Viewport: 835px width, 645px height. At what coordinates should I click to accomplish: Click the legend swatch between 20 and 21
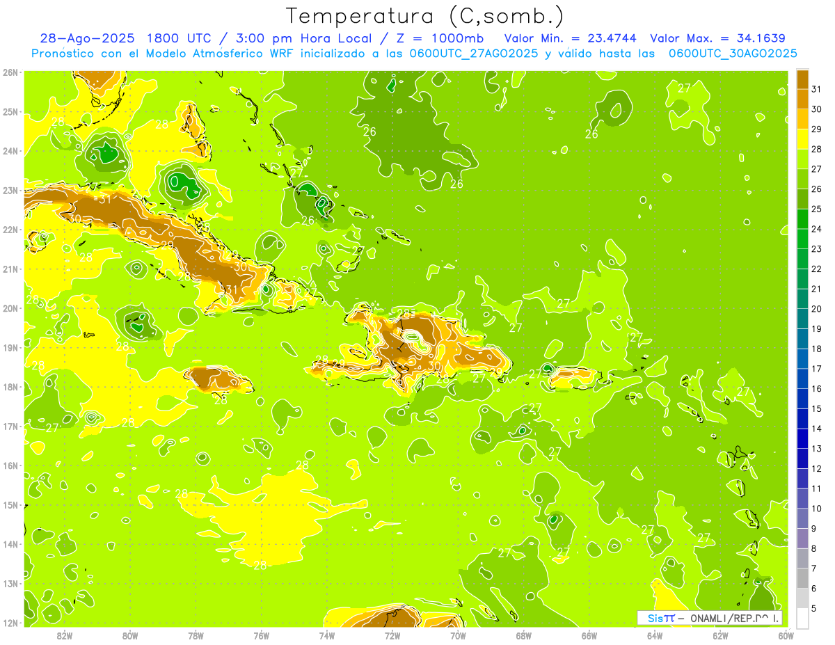pyautogui.click(x=802, y=298)
